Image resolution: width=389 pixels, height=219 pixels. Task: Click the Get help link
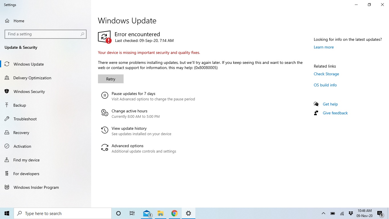[330, 104]
